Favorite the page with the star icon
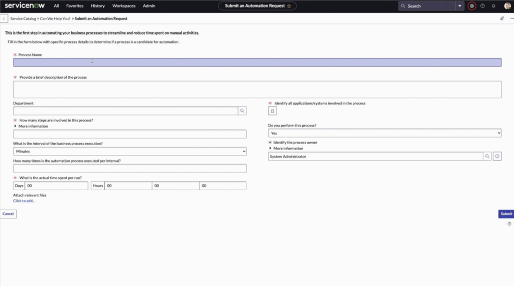Image resolution: width=514 pixels, height=286 pixels. tap(289, 6)
